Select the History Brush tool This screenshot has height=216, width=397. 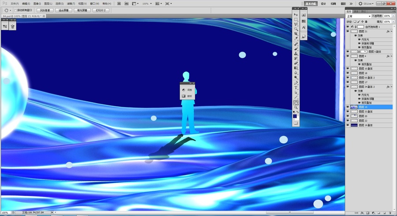click(296, 59)
